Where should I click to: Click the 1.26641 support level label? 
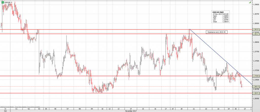tap(256, 93)
